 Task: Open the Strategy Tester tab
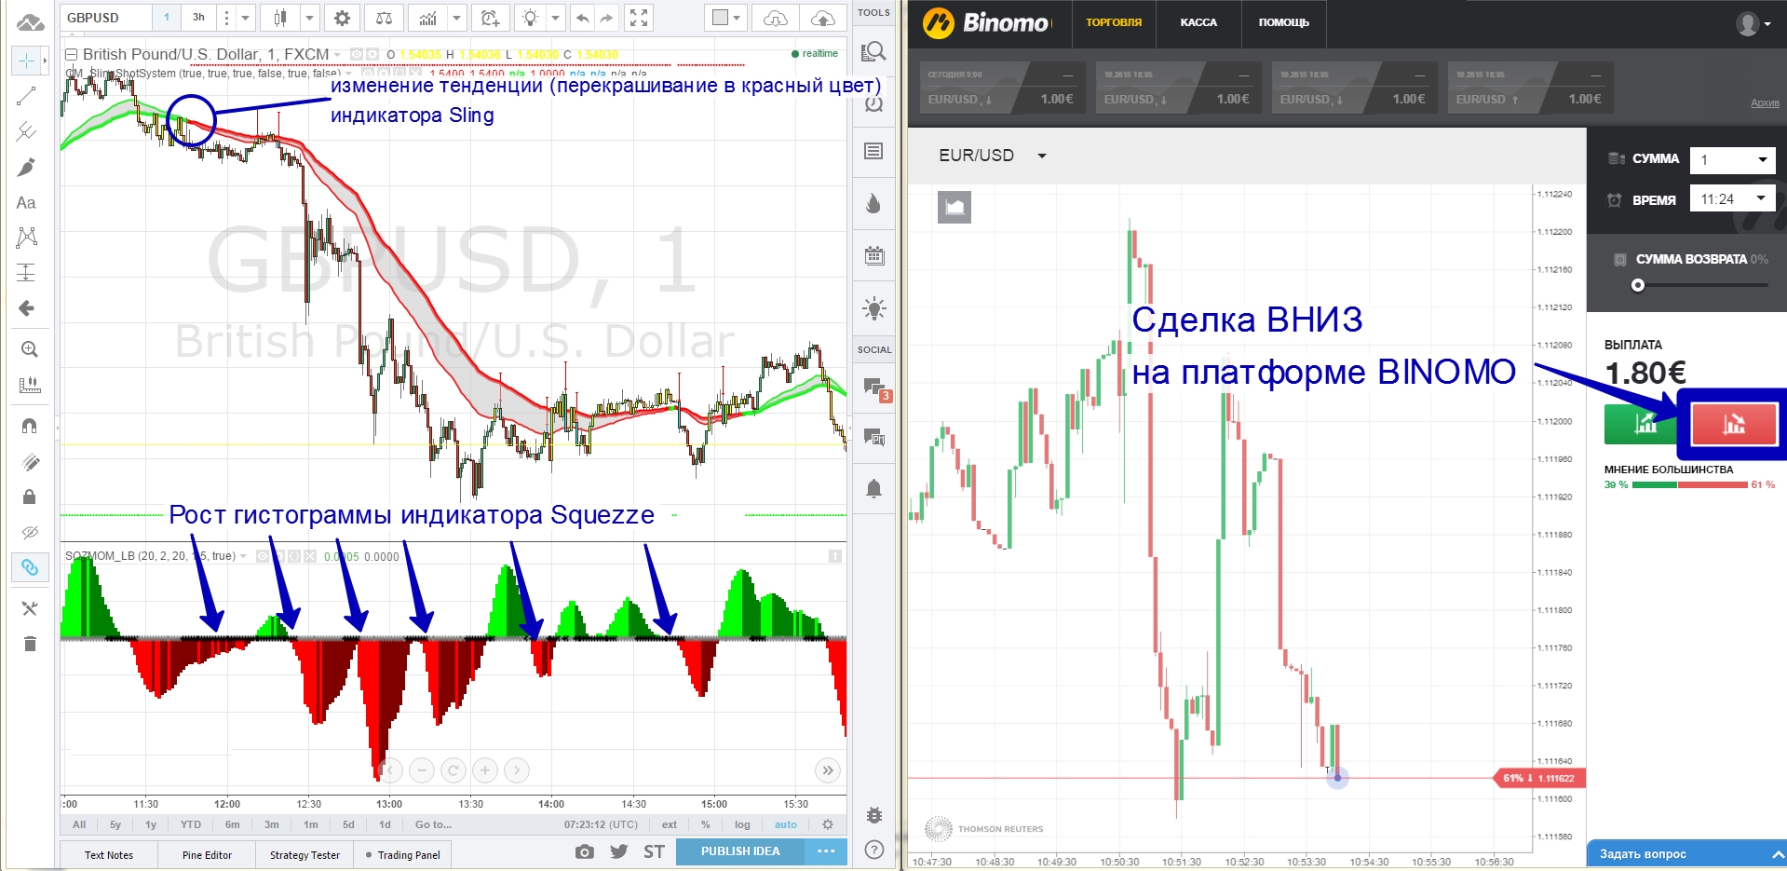pos(305,855)
